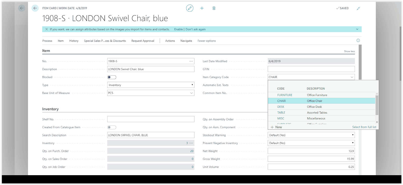This screenshot has height=185, width=403.
Task: Select CHAIR Office Chair row
Action: (x=322, y=101)
